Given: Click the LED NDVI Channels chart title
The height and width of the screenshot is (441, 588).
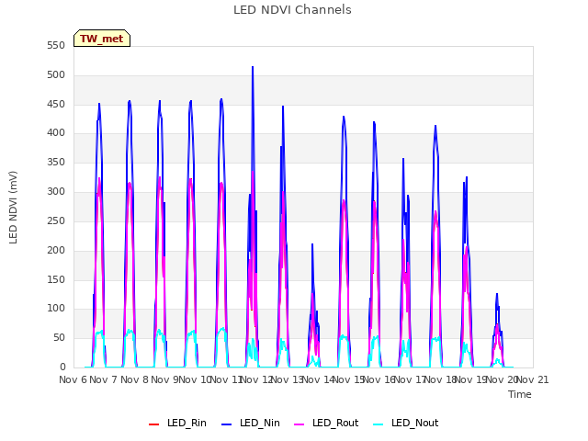Looking at the screenshot, I should tap(292, 10).
